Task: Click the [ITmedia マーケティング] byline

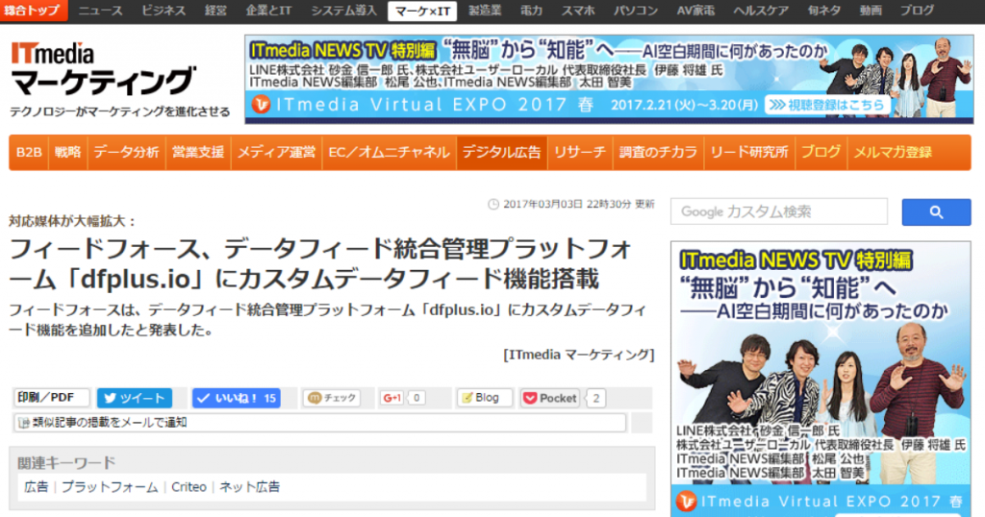Action: [578, 356]
